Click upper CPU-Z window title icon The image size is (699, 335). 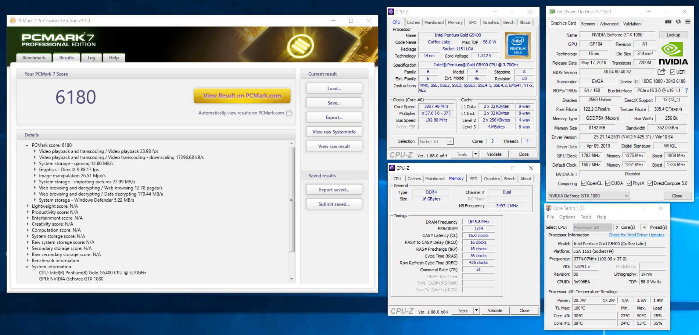tap(391, 12)
